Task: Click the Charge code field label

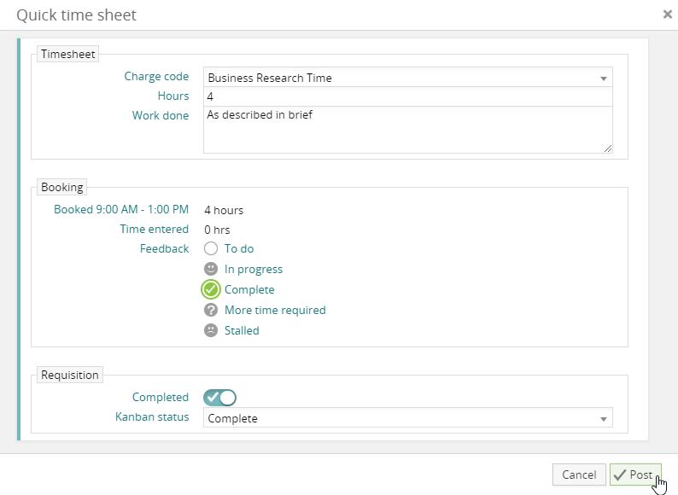Action: click(x=156, y=76)
